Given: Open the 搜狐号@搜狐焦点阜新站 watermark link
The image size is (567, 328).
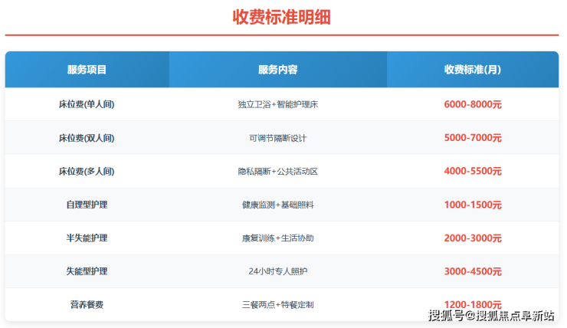Looking at the screenshot, I should coord(491,316).
